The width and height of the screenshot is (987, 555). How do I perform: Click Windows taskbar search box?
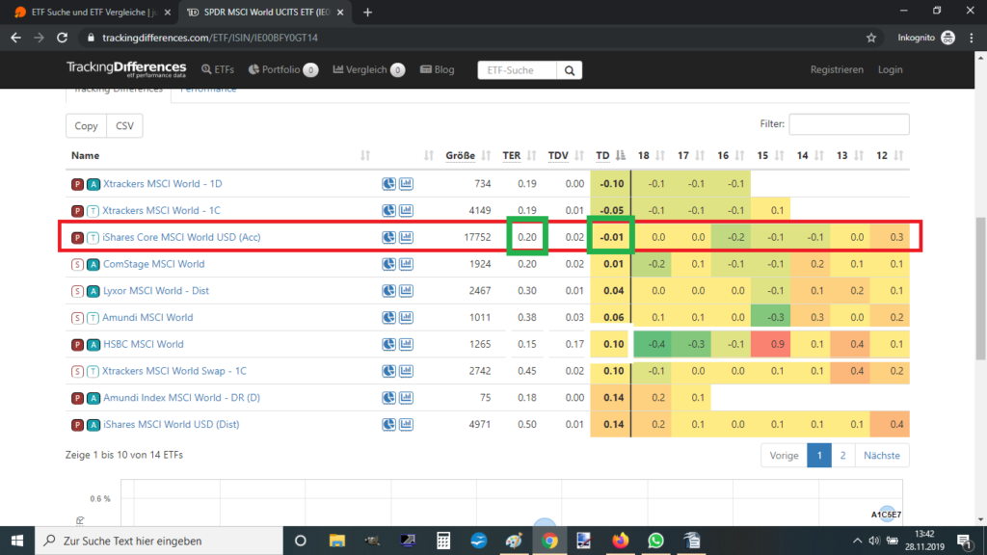(x=159, y=541)
